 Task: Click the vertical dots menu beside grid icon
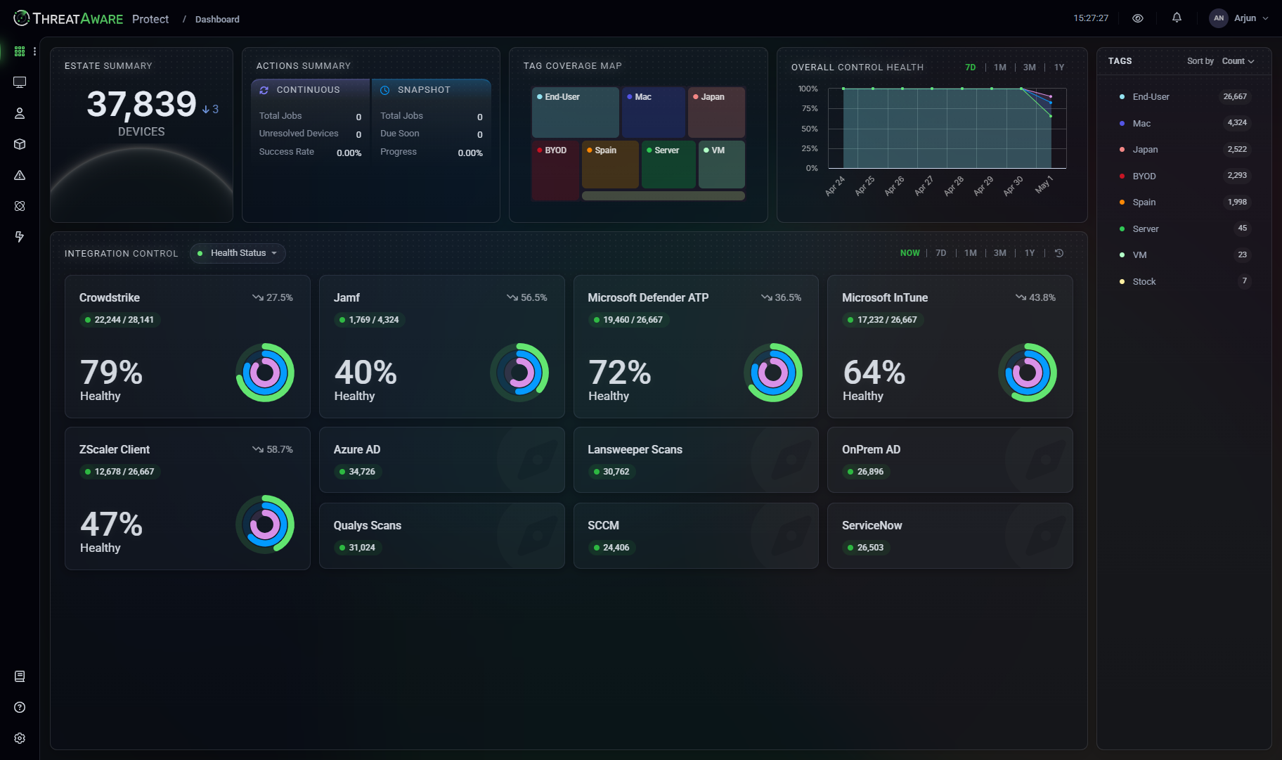(x=34, y=51)
